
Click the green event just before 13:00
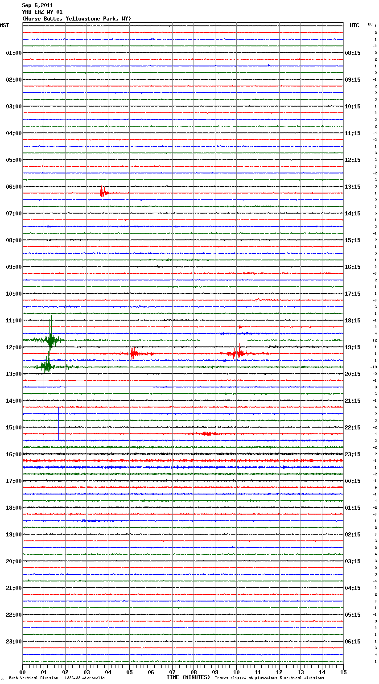tap(47, 367)
